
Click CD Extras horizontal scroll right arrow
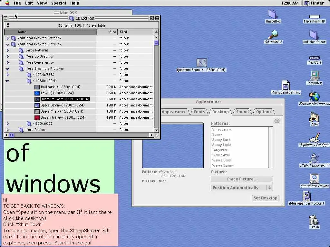pos(151,135)
